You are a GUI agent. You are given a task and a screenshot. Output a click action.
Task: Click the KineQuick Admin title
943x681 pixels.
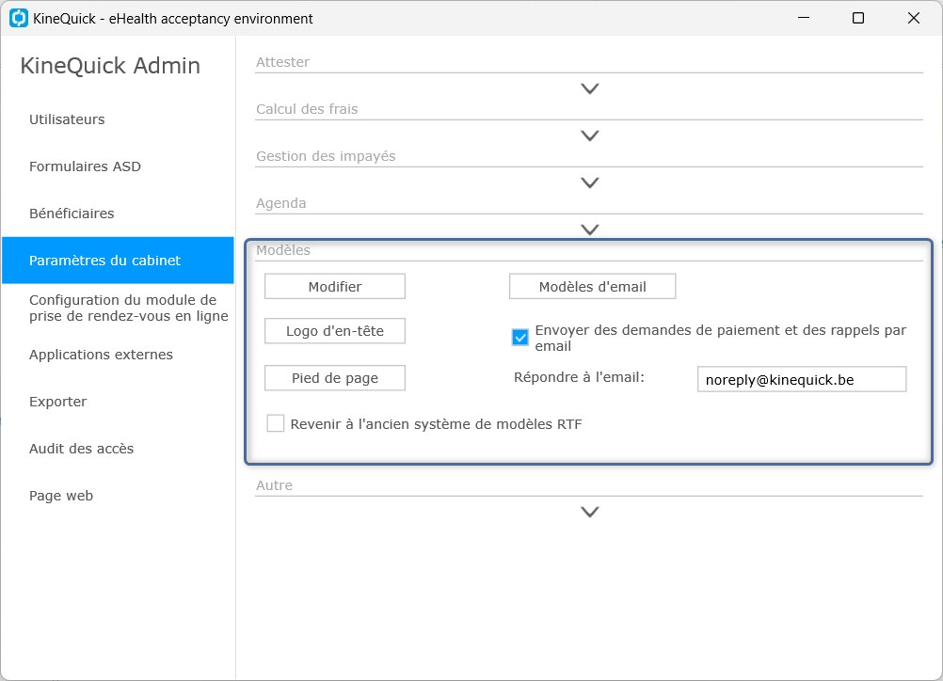click(x=110, y=66)
